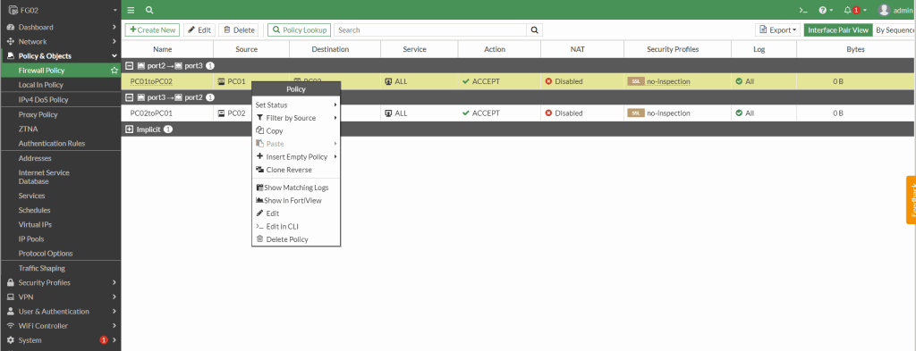Click PC02 source in PC02toPC01 row

(232, 113)
